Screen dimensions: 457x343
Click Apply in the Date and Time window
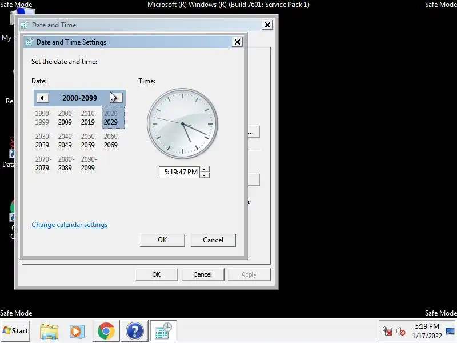tap(249, 274)
